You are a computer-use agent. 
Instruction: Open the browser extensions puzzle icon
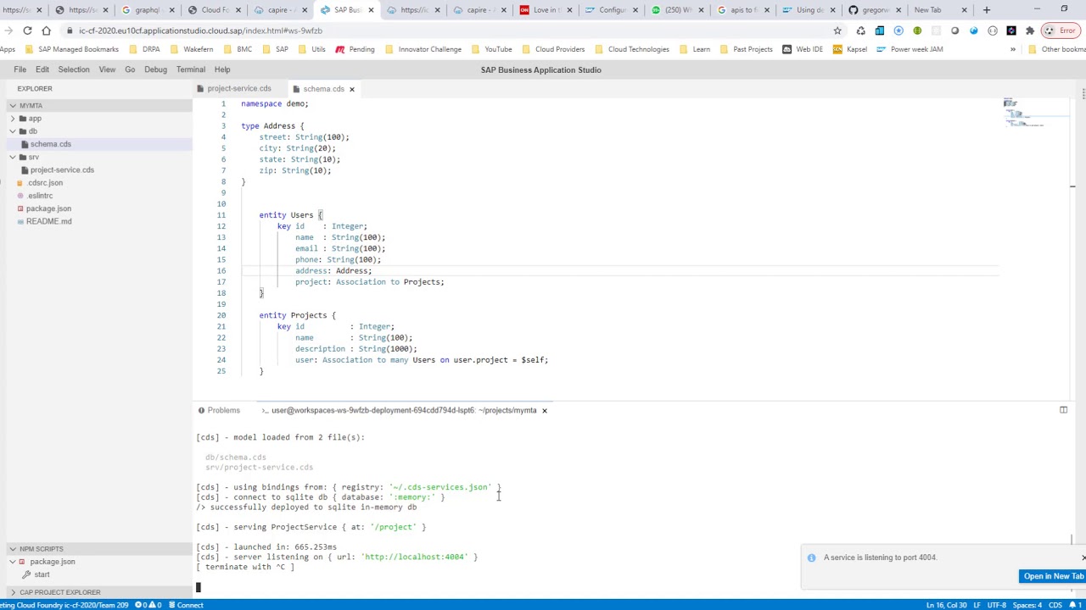1030,30
